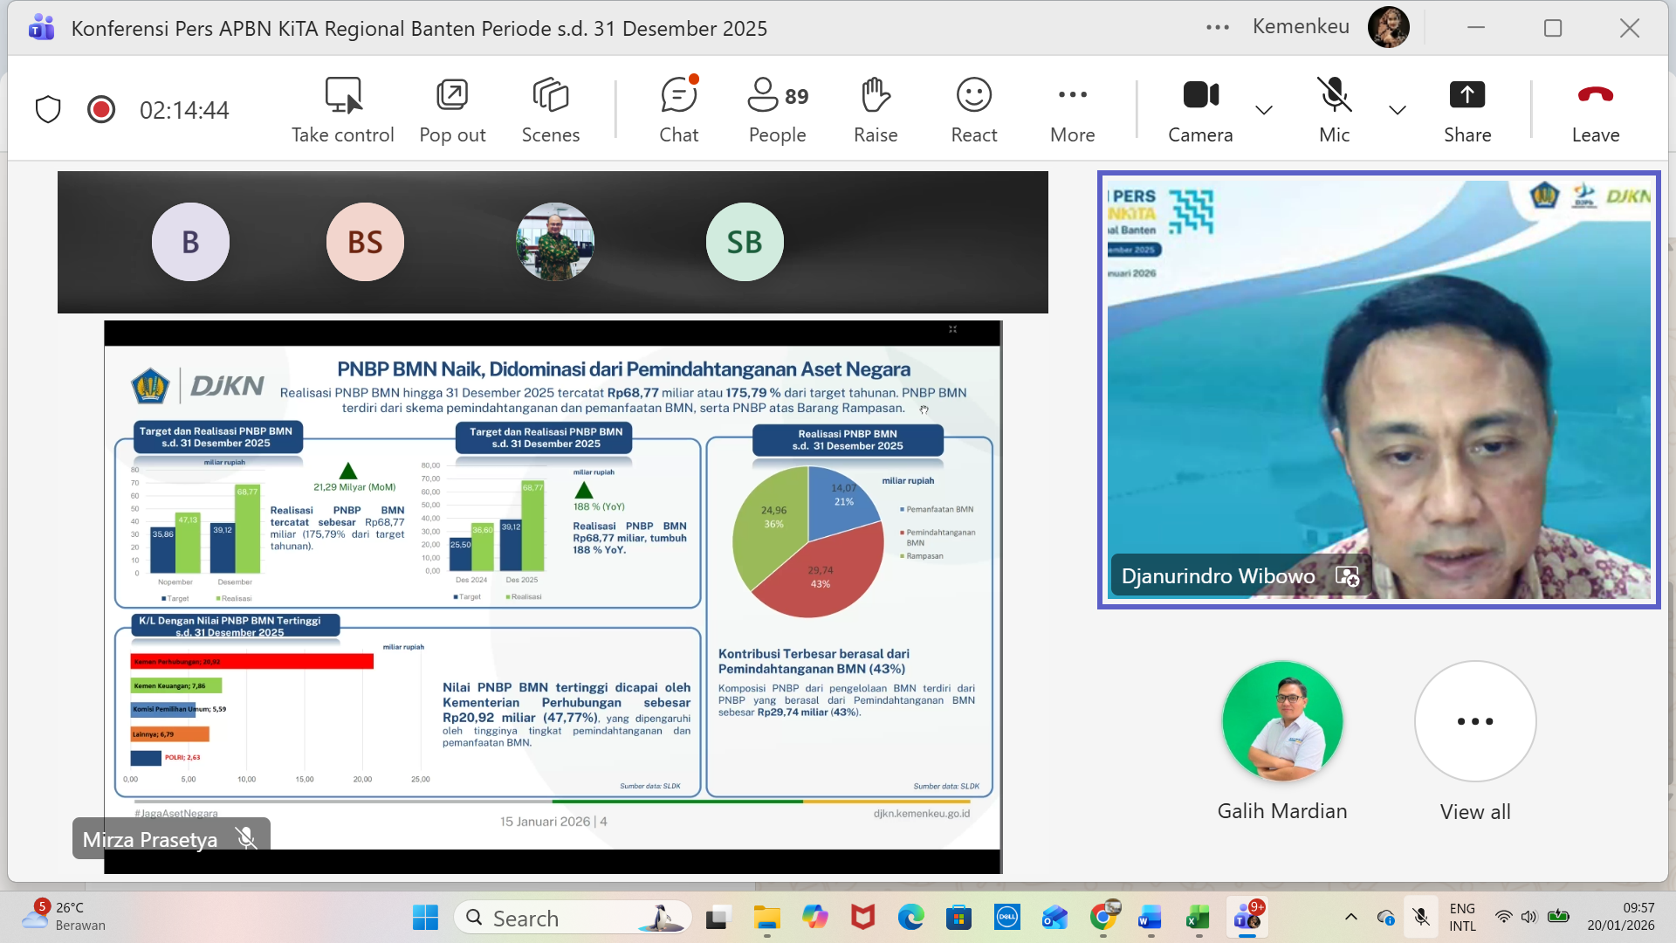Expand Camera device options arrow
The width and height of the screenshot is (1676, 943).
coord(1263,110)
